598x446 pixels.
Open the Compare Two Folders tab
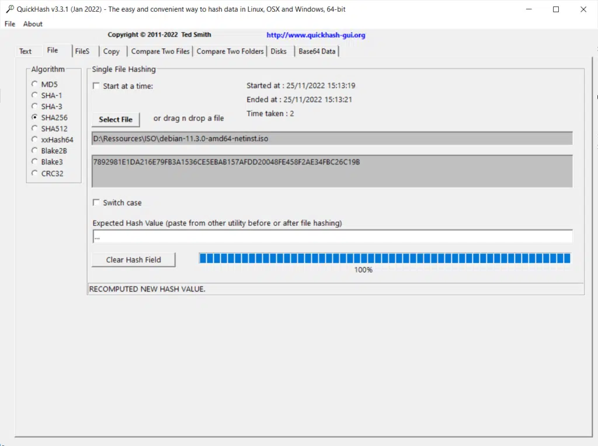point(230,51)
